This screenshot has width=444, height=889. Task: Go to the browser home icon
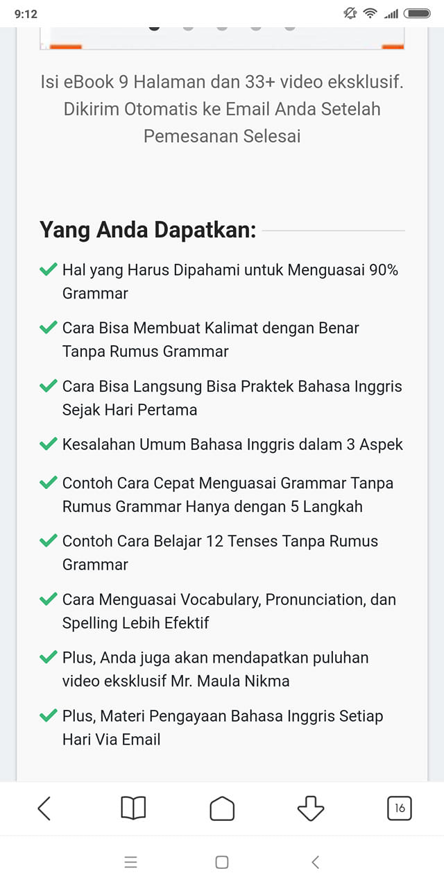(222, 808)
